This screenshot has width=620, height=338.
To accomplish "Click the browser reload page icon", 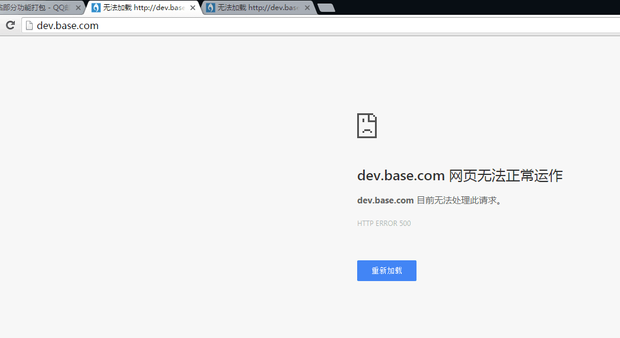I will [10, 25].
